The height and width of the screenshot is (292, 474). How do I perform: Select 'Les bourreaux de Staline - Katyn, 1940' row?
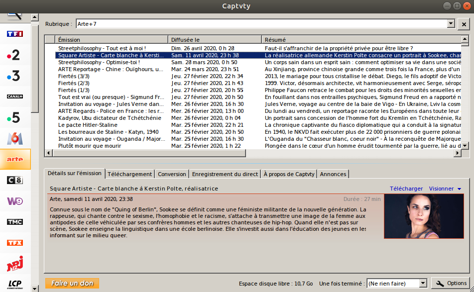(x=253, y=132)
